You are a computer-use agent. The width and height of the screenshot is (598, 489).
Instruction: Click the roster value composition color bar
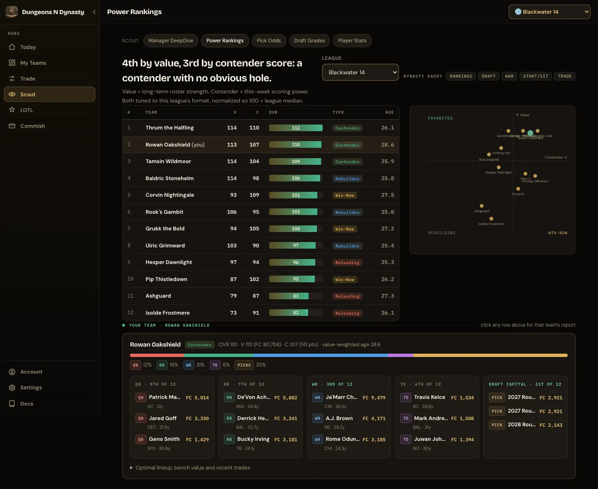pyautogui.click(x=349, y=355)
